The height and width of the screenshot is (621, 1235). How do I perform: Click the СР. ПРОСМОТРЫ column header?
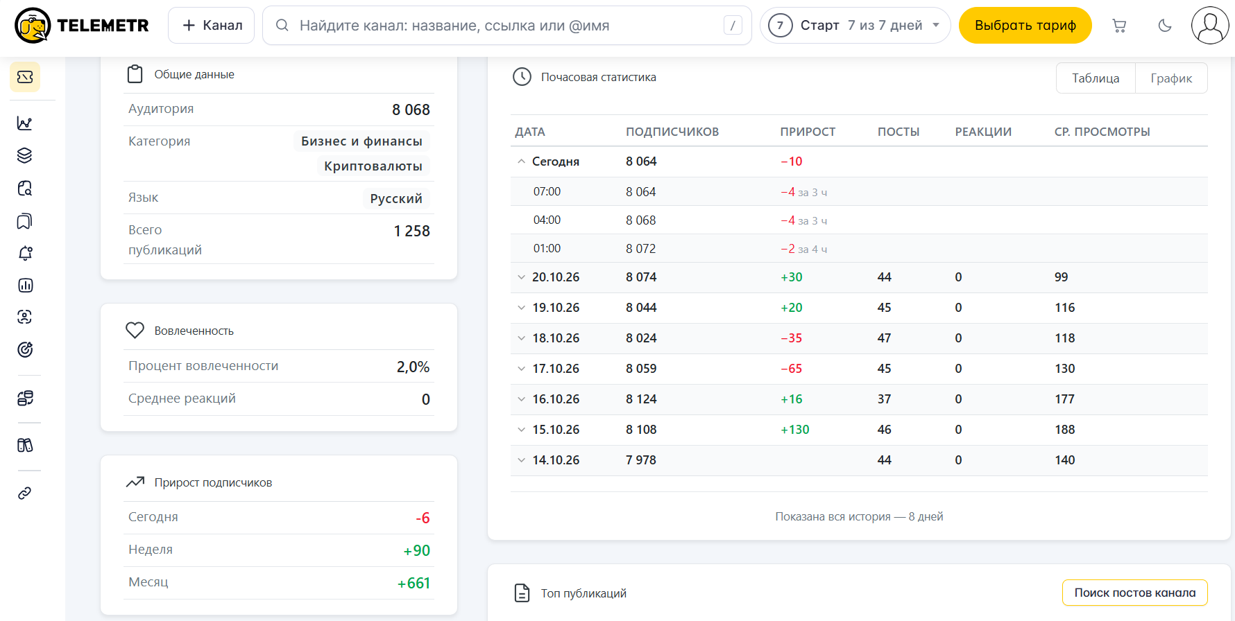1102,132
